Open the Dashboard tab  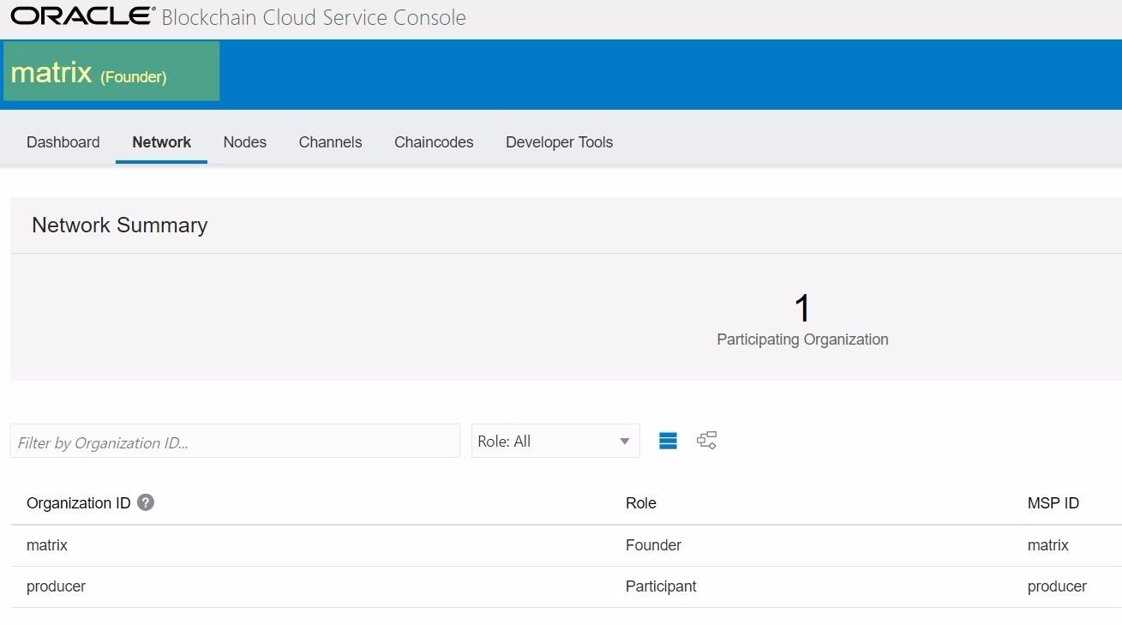[x=63, y=142]
